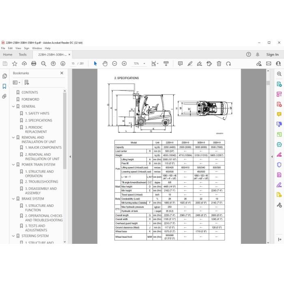Zoom out with the minus button

click(114, 64)
